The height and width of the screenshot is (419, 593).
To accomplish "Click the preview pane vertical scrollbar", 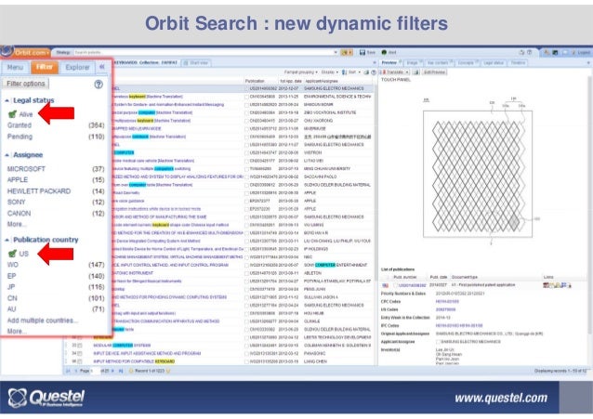I will (589, 204).
